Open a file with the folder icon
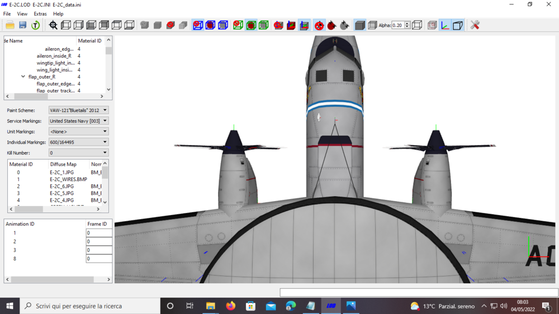Viewport: 559px width, 314px height. tap(10, 25)
